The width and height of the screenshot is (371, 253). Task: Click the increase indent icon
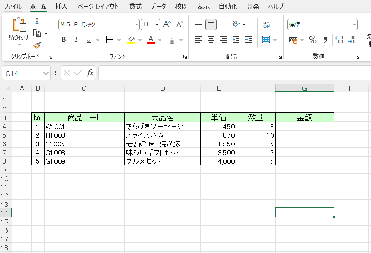(248, 40)
